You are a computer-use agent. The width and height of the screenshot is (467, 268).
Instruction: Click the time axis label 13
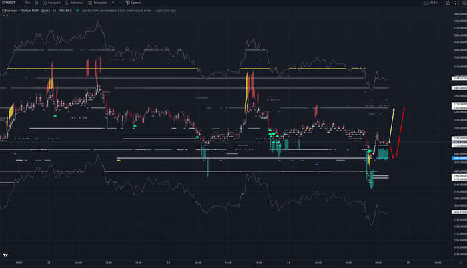[x=169, y=263]
